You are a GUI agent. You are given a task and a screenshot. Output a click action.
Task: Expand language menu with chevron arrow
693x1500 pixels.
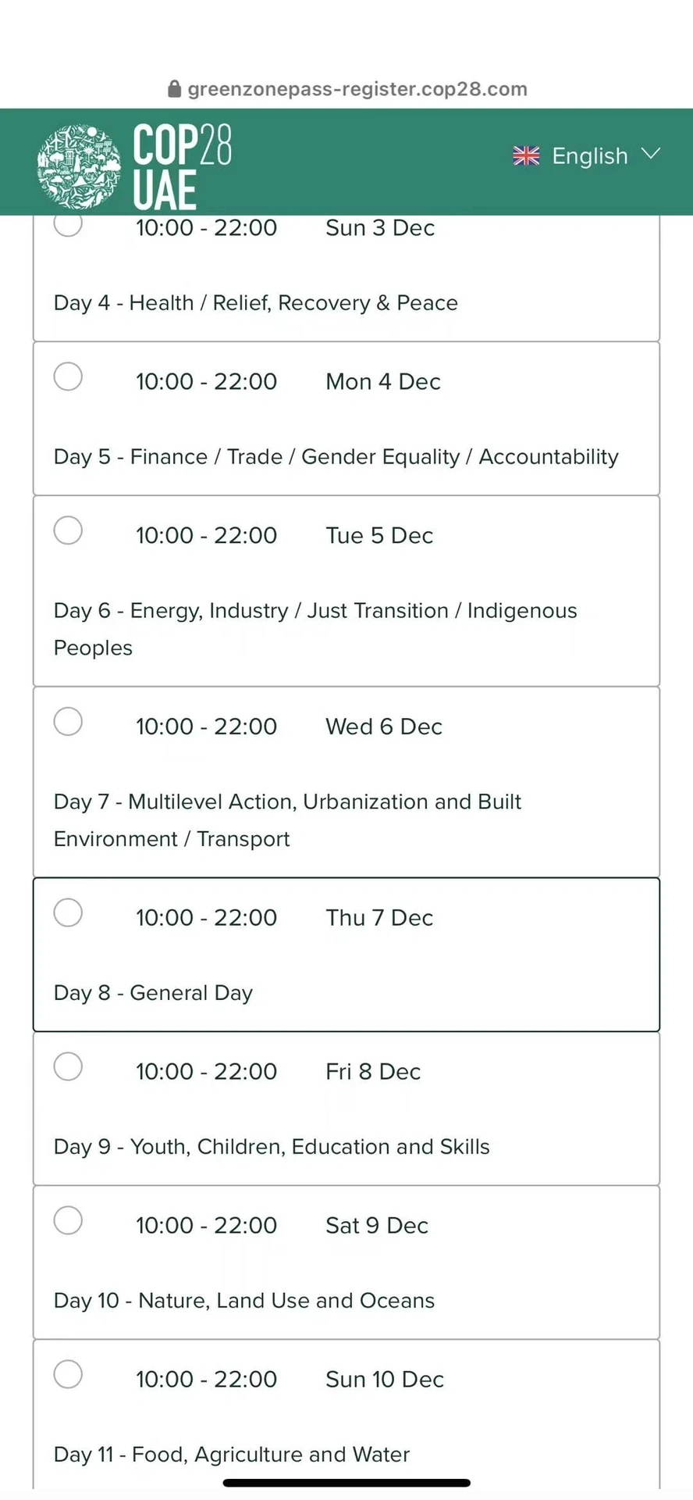(651, 154)
